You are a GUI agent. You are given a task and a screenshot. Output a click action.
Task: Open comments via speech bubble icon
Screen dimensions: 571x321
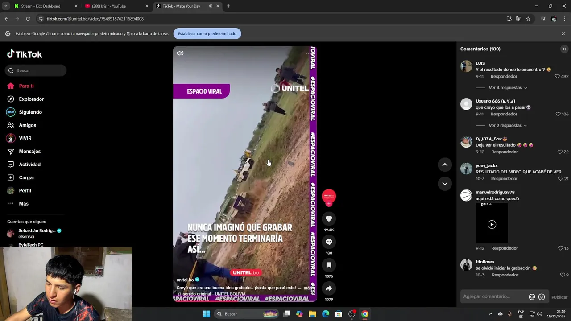click(x=329, y=242)
